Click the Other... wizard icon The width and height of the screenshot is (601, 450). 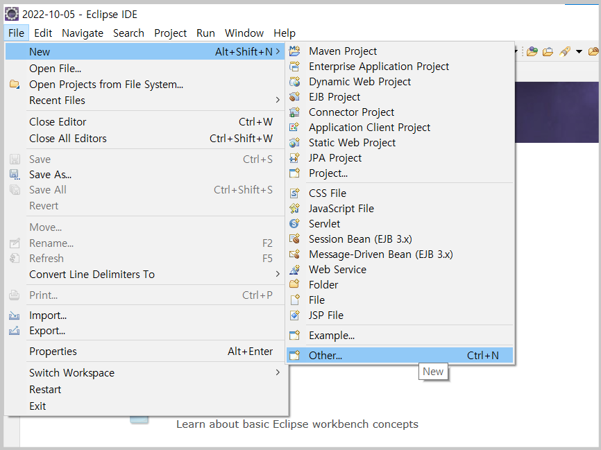click(x=294, y=356)
